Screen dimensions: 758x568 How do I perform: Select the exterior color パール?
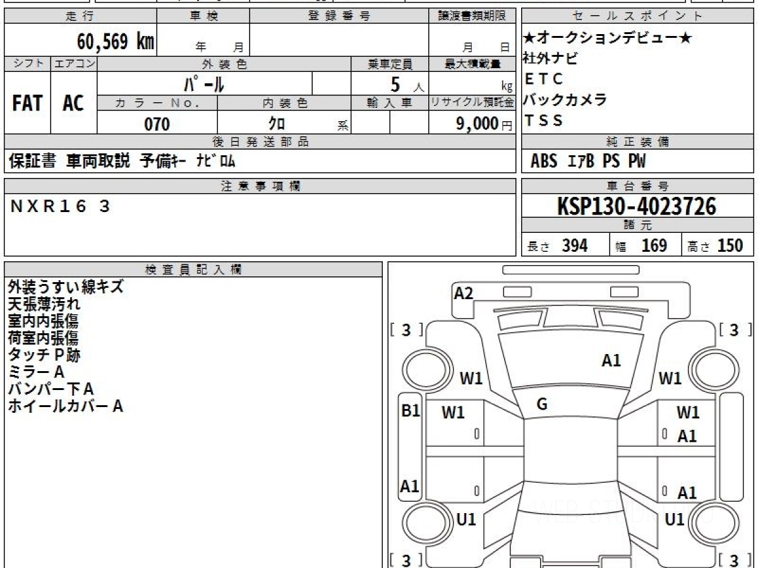(x=204, y=83)
